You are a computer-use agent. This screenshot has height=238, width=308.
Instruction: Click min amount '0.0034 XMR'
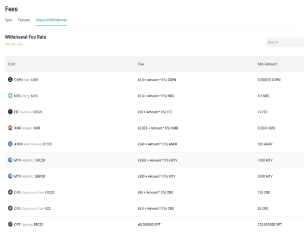(x=266, y=128)
